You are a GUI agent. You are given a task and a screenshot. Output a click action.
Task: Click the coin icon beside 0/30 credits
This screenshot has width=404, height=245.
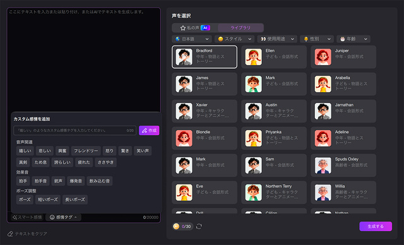(x=177, y=227)
